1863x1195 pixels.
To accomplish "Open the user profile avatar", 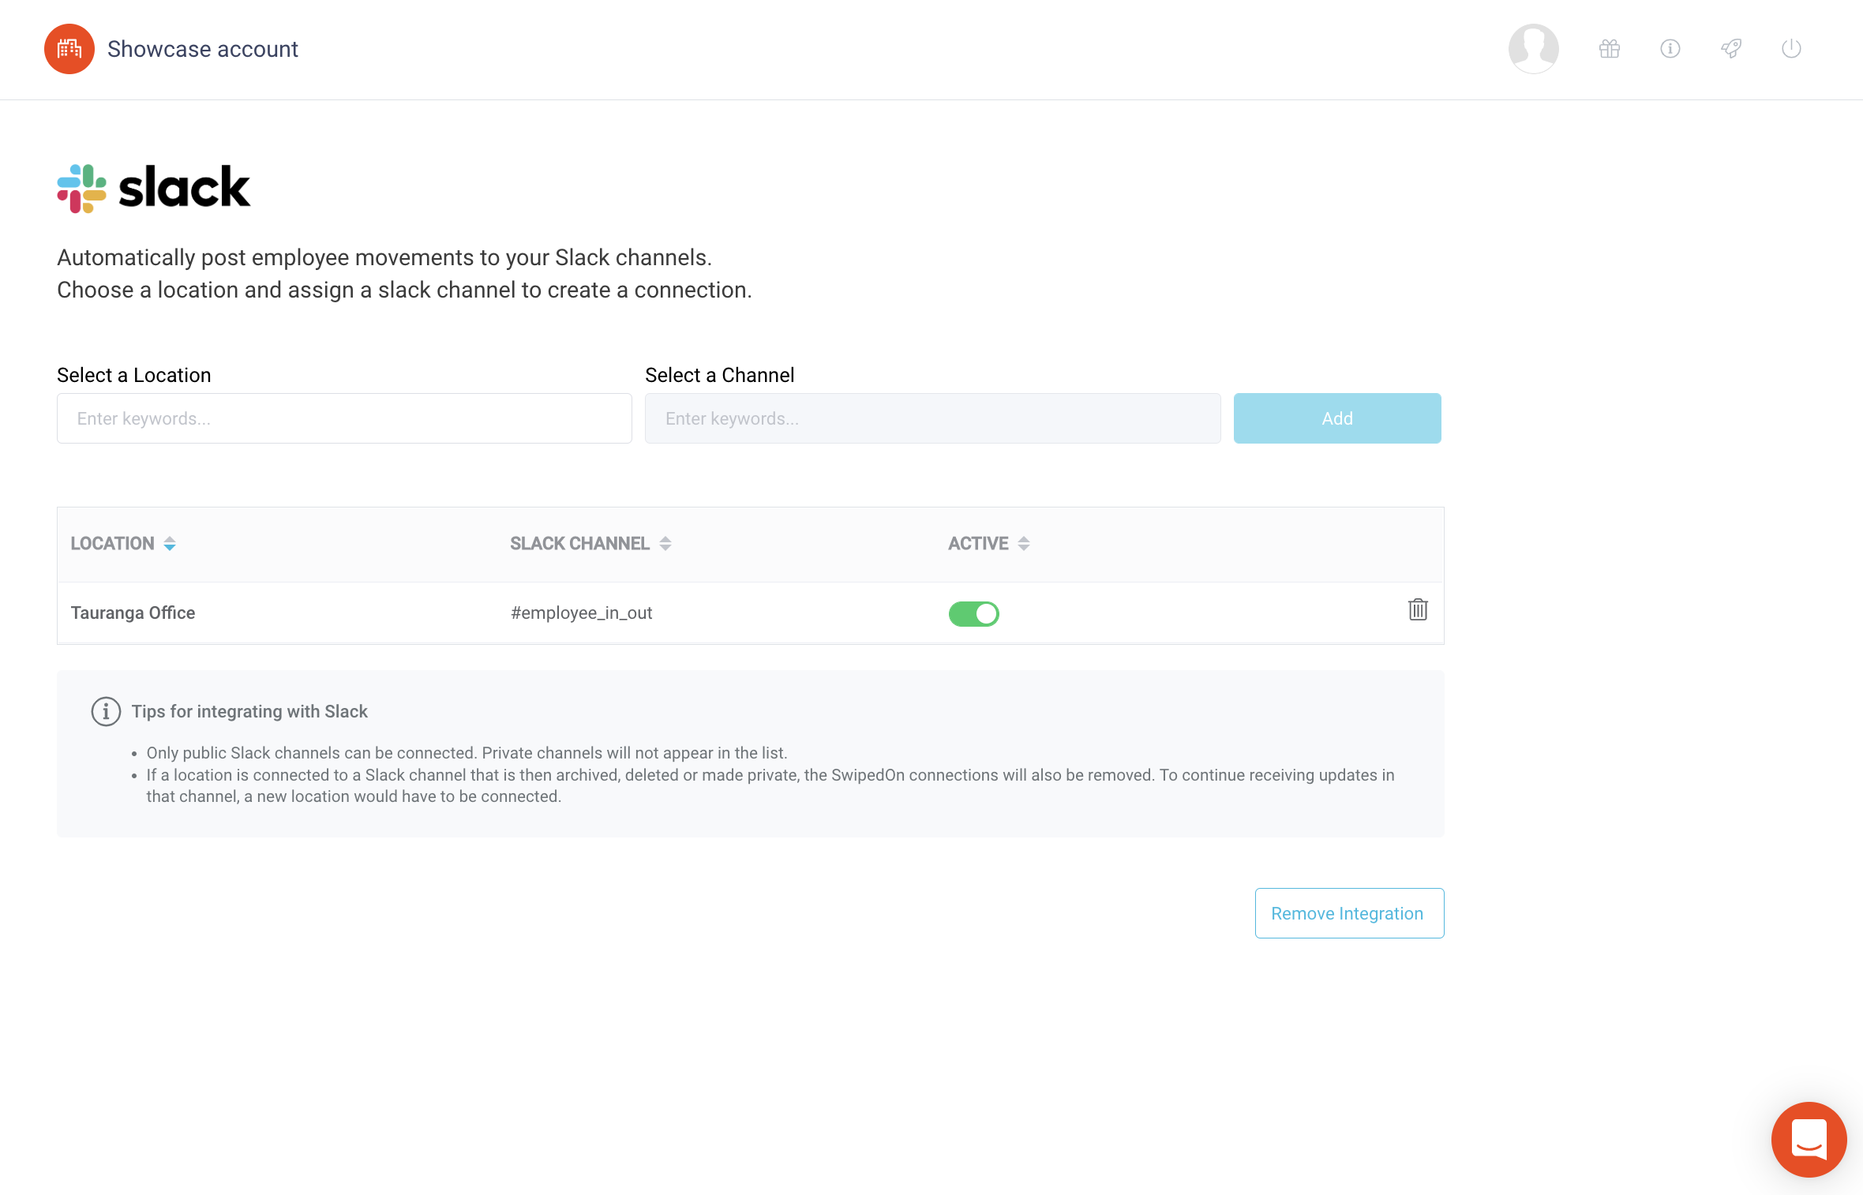I will point(1533,49).
